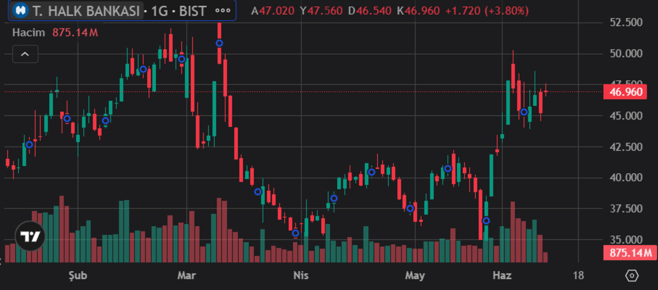Click the 1G interval in chart title
Image resolution: width=658 pixels, height=290 pixels.
161,10
